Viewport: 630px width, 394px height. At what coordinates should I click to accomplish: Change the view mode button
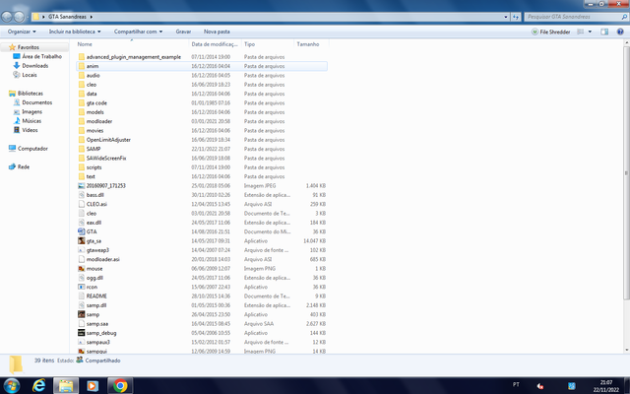[x=580, y=32]
